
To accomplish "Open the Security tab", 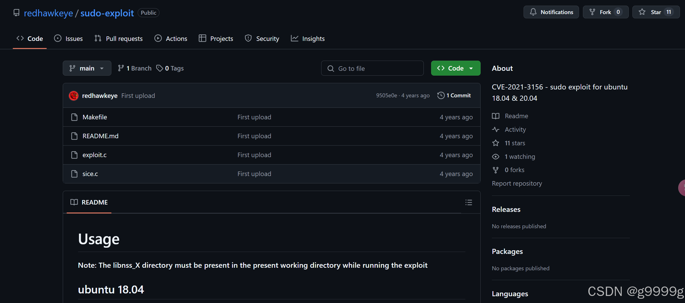I will [x=262, y=39].
